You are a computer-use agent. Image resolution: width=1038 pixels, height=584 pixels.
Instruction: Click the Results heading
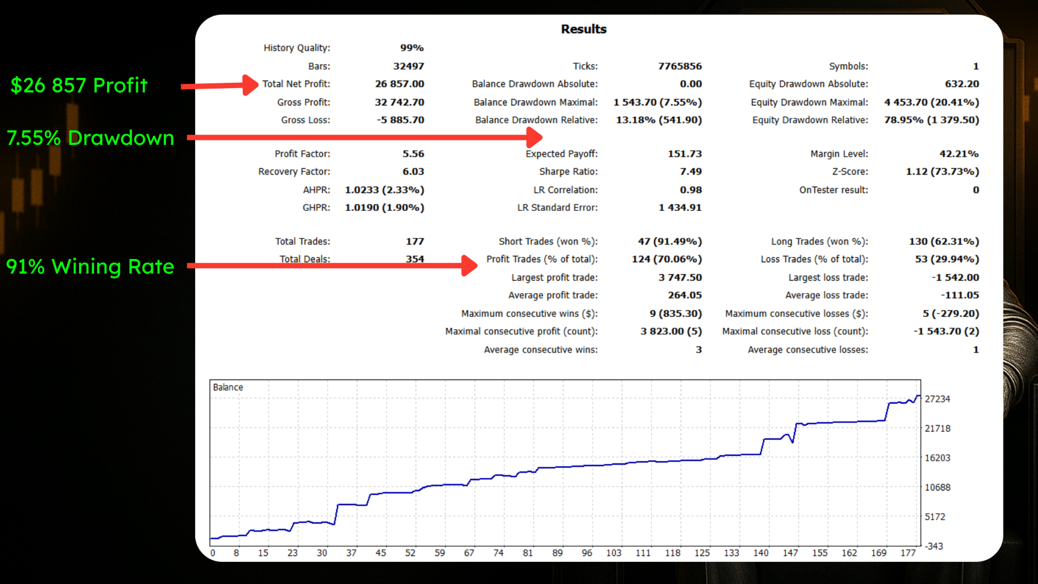(x=583, y=29)
